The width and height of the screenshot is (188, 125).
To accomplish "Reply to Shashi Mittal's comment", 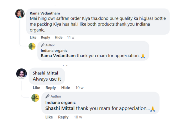I will click(x=50, y=88).
